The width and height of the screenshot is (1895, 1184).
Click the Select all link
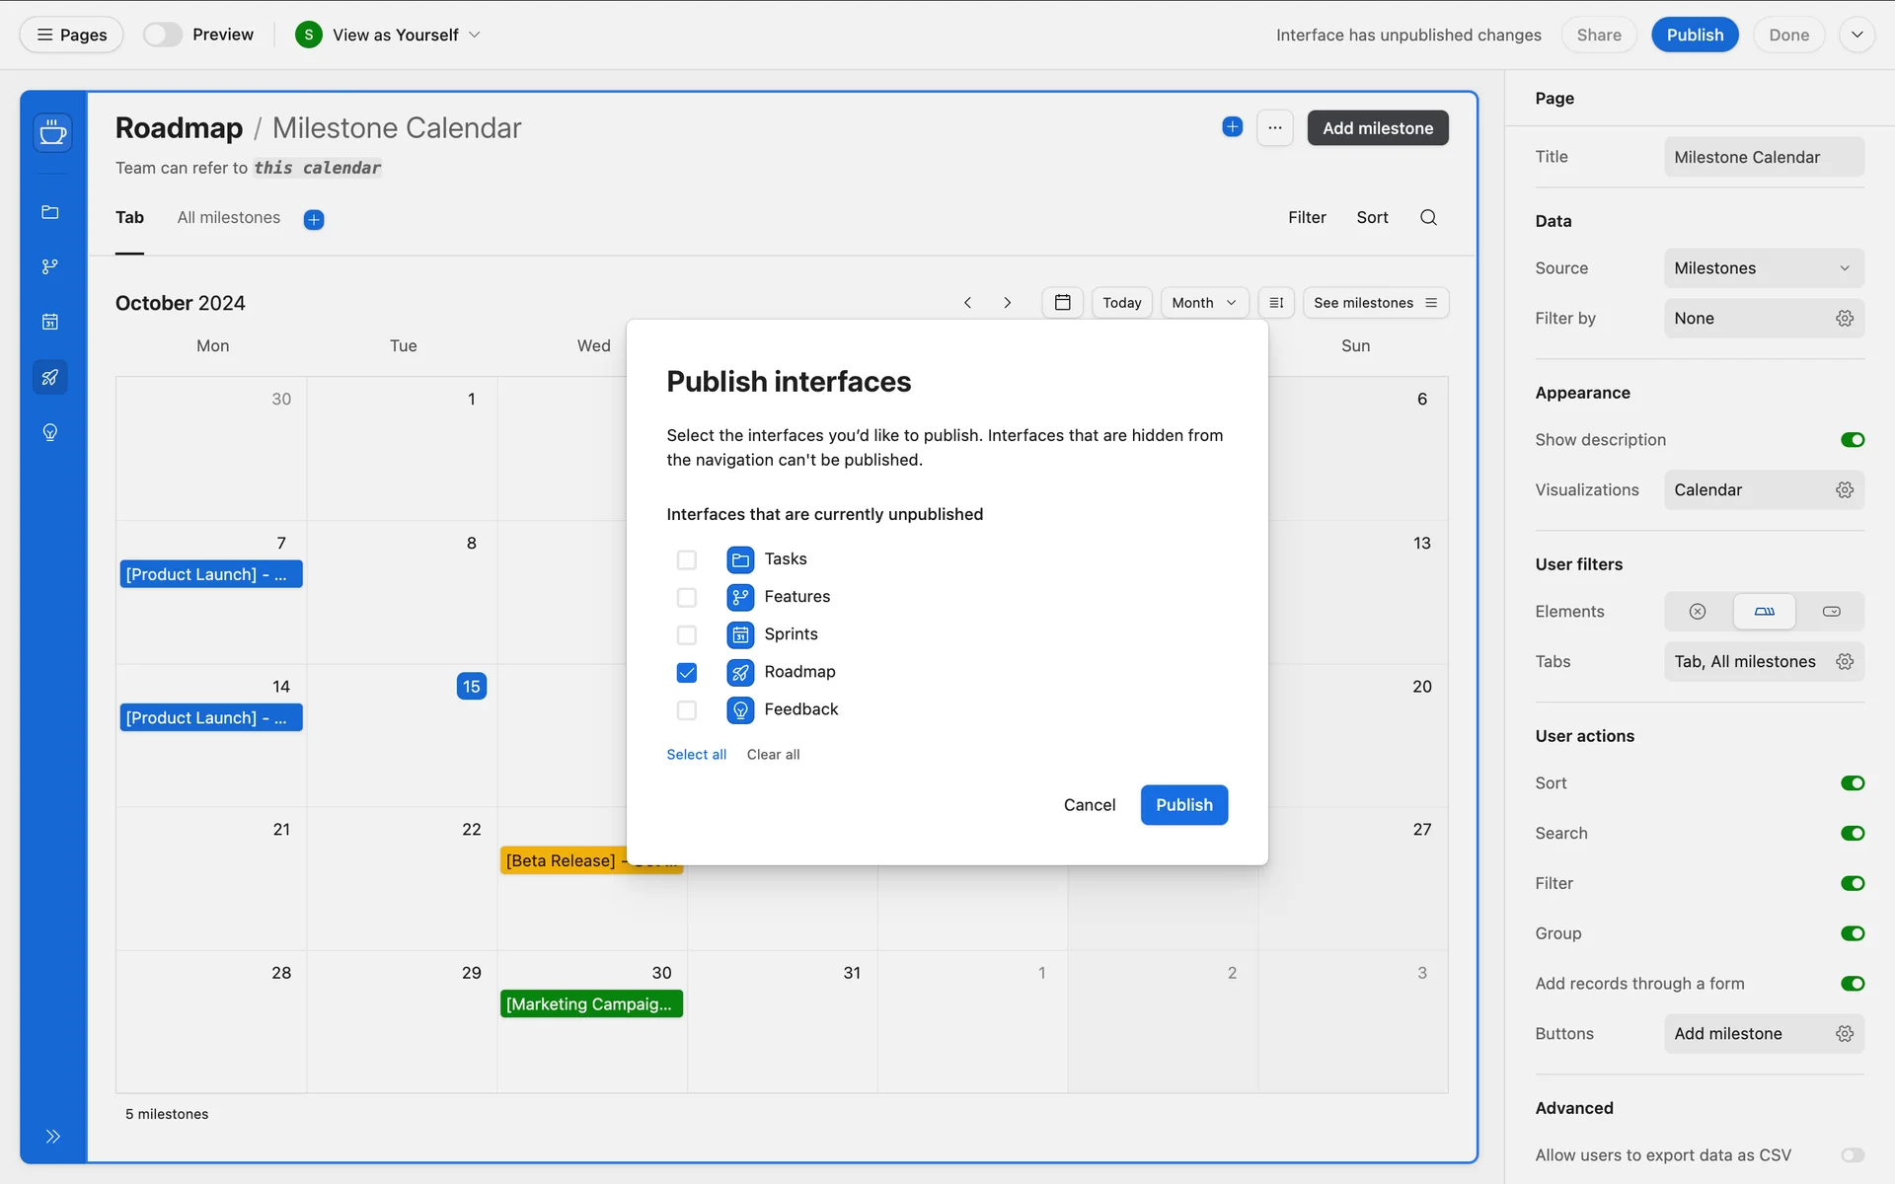(x=696, y=755)
